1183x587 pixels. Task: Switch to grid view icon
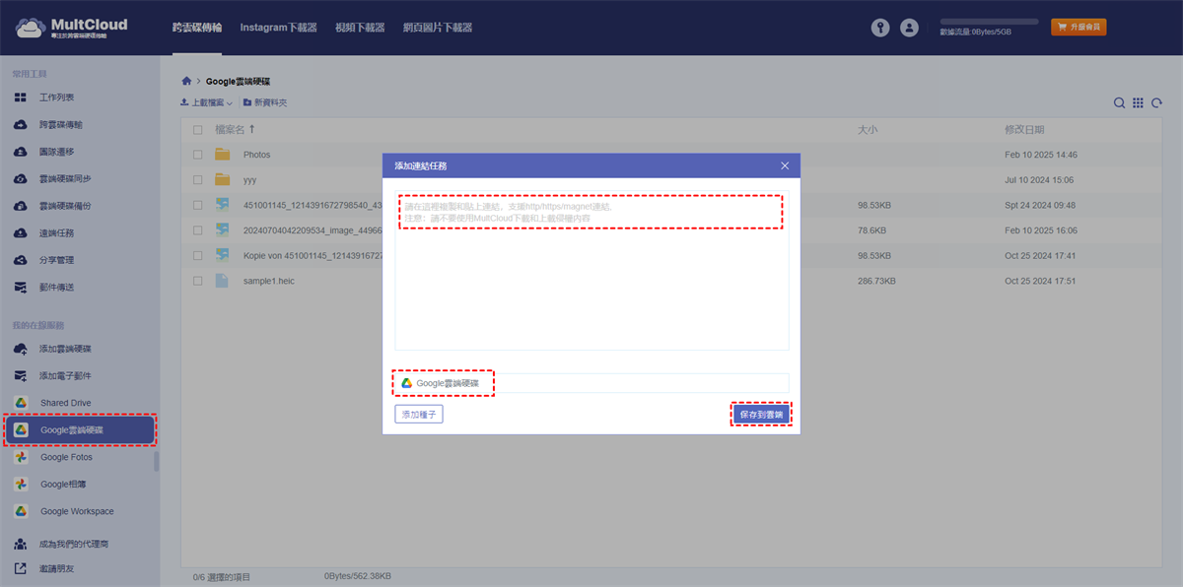[1138, 102]
